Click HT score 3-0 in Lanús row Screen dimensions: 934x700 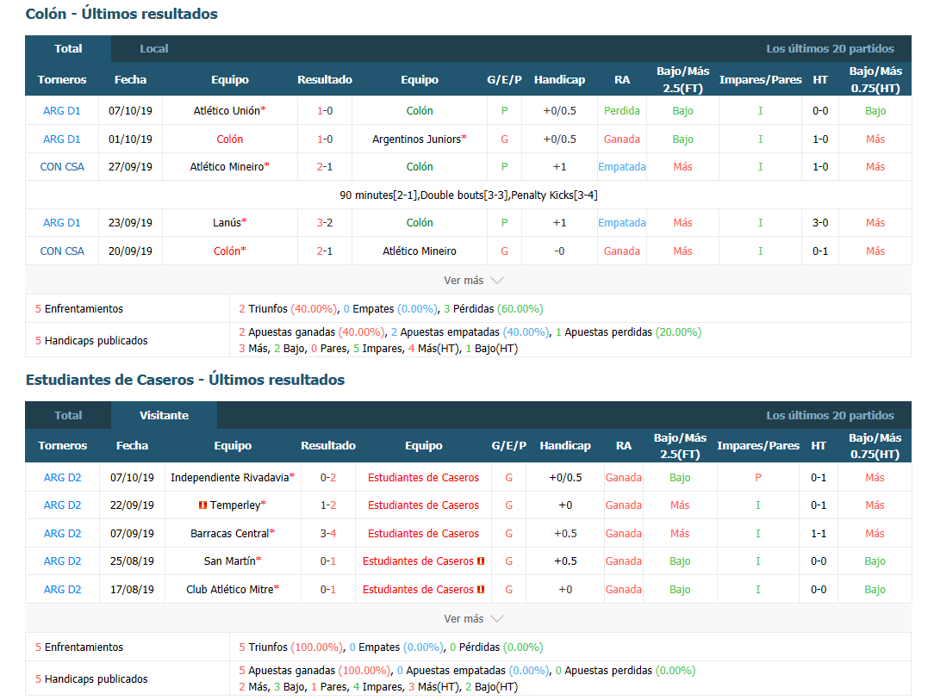(x=820, y=223)
